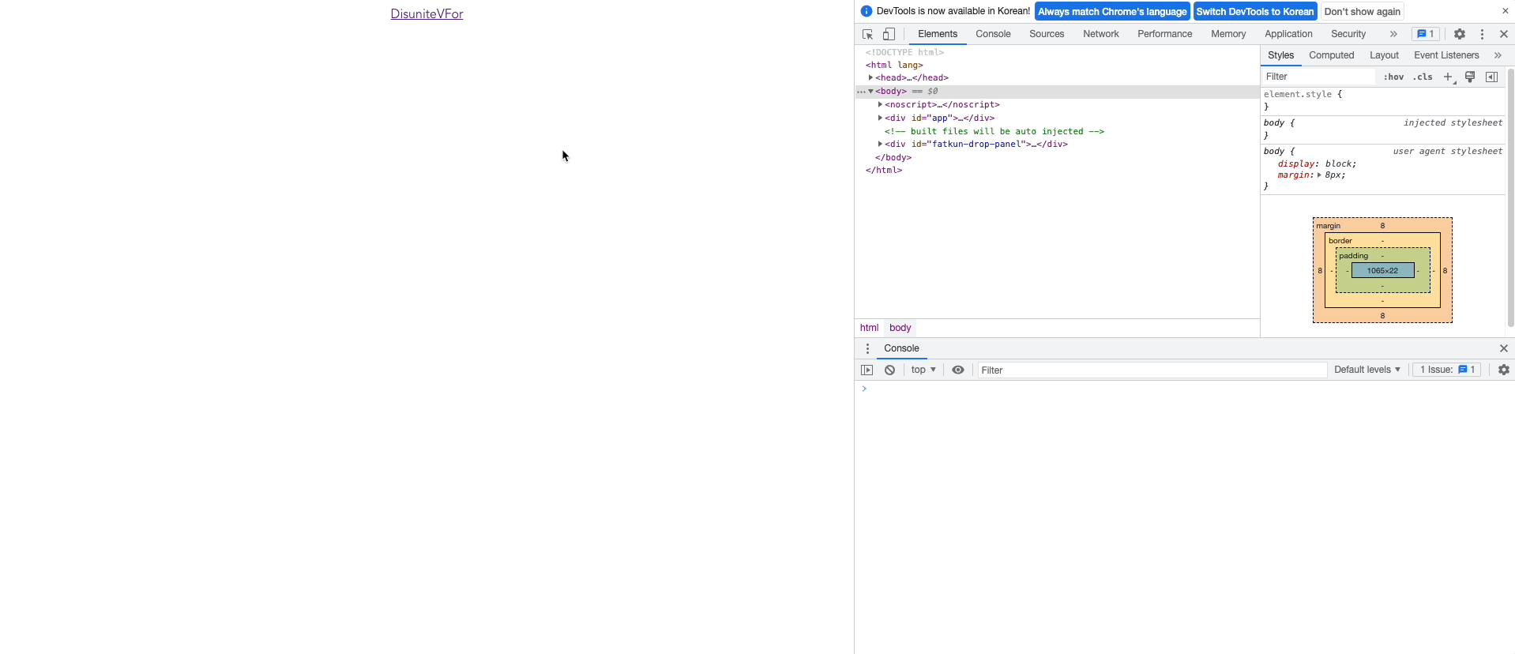Open DevTools settings gear icon

[x=1460, y=34]
